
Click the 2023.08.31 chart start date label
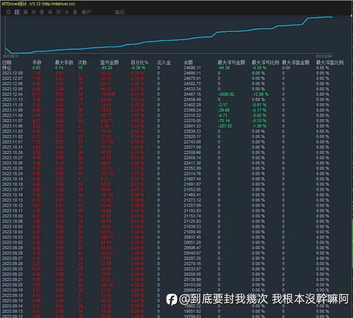click(x=10, y=56)
